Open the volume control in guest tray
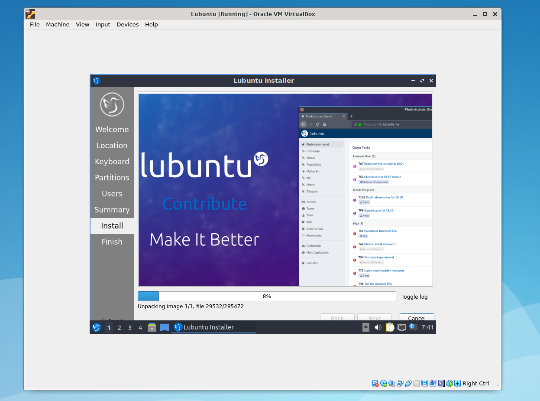The image size is (540, 401). pos(378,327)
